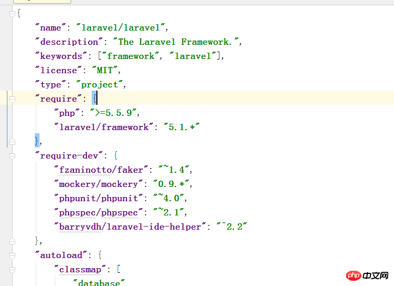Click the "classmap" key
The width and height of the screenshot is (394, 286).
(80, 270)
